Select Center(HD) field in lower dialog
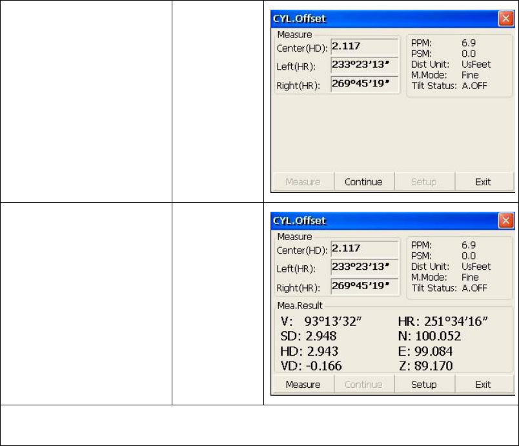This screenshot has height=446, width=519. [365, 248]
